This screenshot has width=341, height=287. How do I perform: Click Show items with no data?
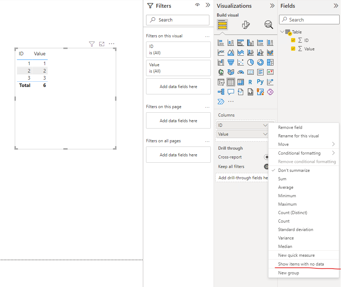(304, 264)
